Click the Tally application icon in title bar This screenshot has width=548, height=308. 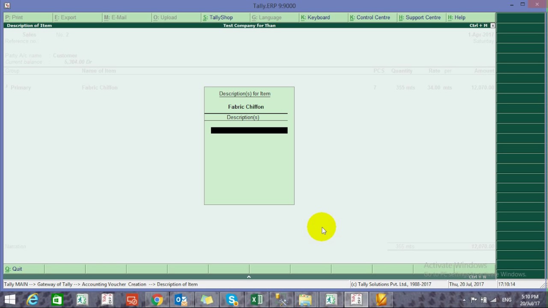(7, 6)
